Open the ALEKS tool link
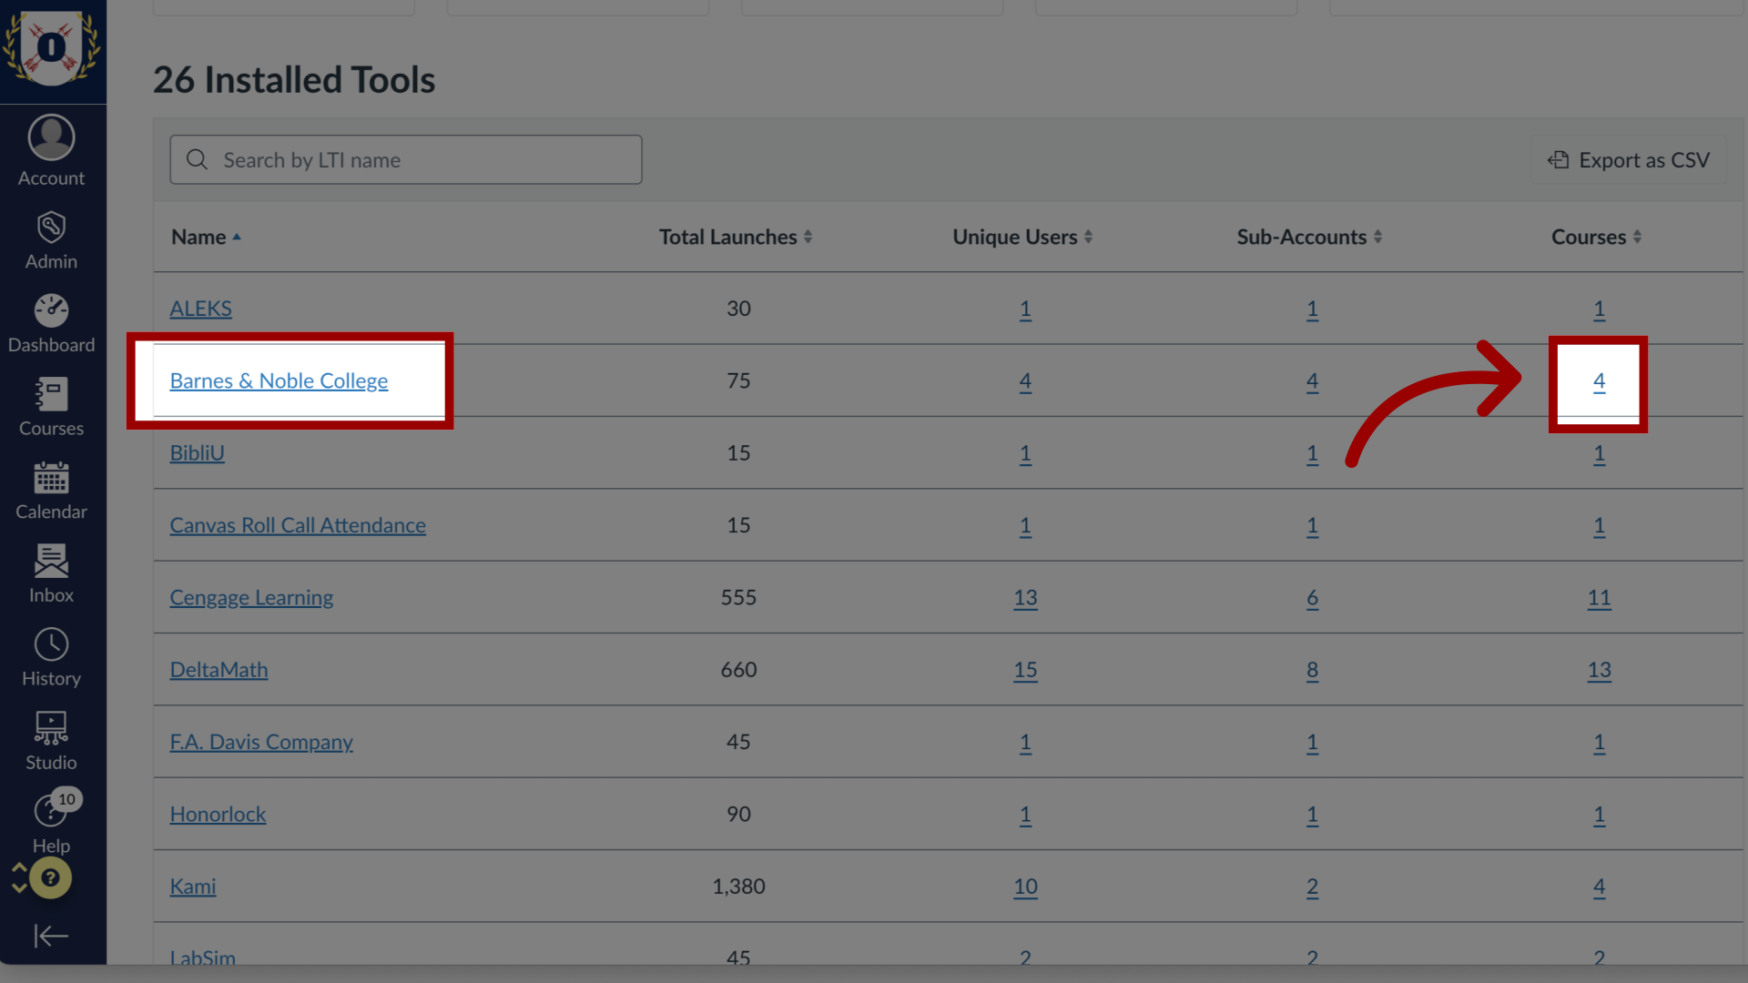The height and width of the screenshot is (983, 1748). coord(200,308)
